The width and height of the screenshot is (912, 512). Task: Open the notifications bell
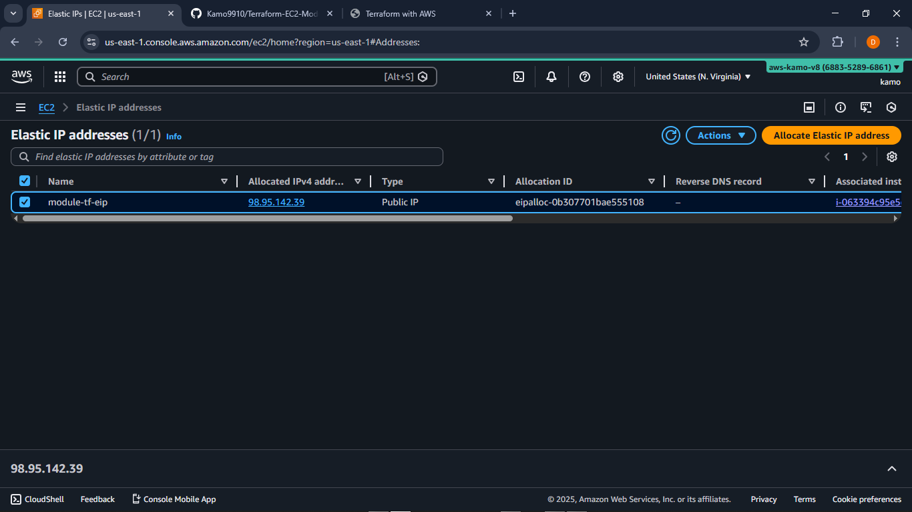[x=551, y=76]
